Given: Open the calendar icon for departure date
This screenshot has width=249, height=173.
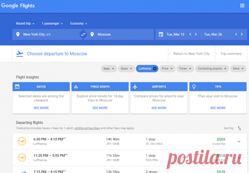Looking at the screenshot, I should (x=161, y=34).
